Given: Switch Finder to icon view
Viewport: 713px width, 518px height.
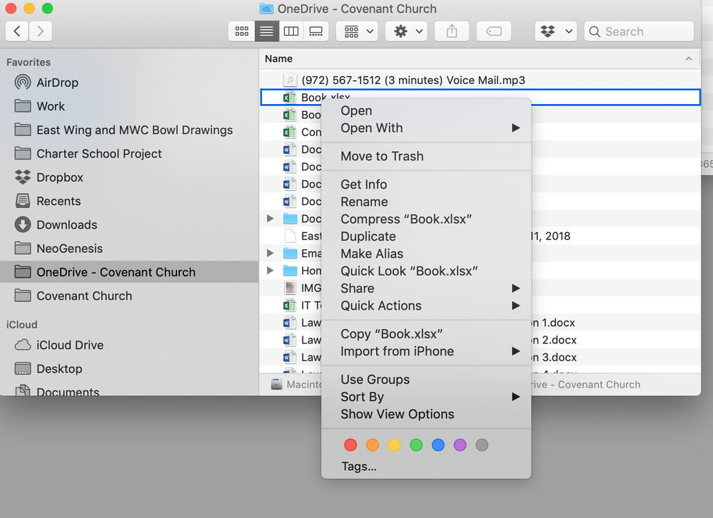Looking at the screenshot, I should pos(242,31).
